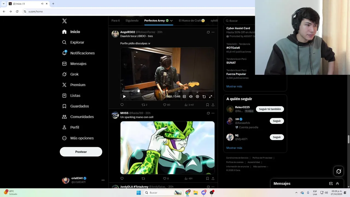Enter video fullscreen mode
This screenshot has width=350, height=197.
[x=211, y=96]
